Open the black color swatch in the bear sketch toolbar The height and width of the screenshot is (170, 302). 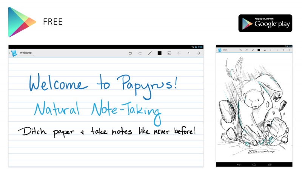pyautogui.click(x=259, y=50)
